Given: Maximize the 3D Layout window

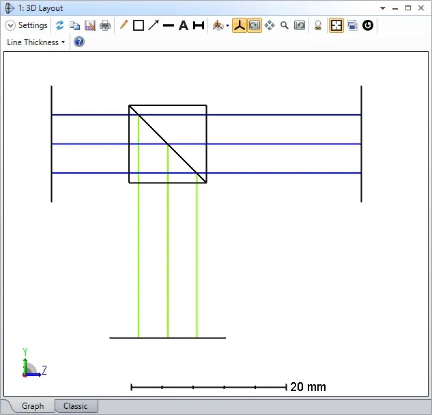Looking at the screenshot, I should (408, 8).
